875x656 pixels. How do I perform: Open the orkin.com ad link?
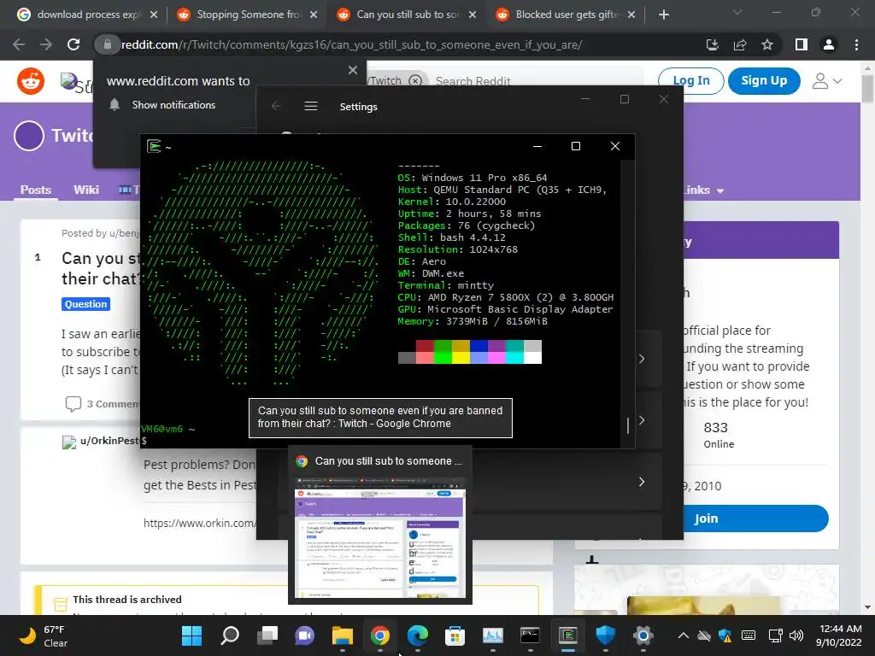point(199,523)
